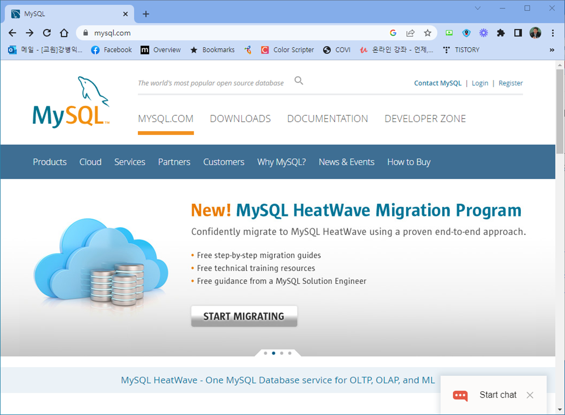Reload the page with the refresh icon

coord(47,33)
